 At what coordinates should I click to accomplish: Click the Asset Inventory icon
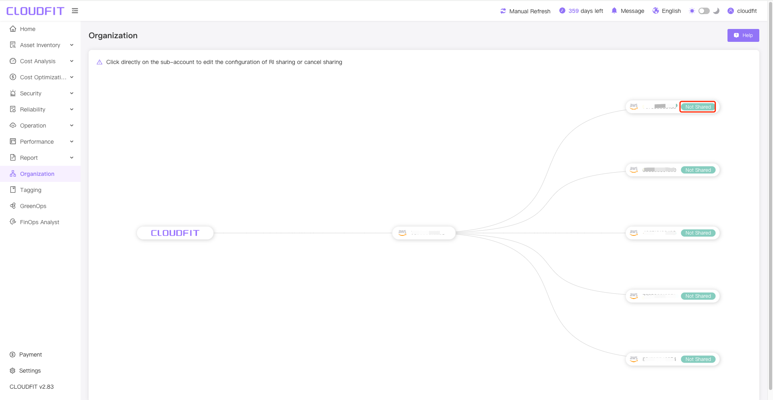tap(13, 45)
